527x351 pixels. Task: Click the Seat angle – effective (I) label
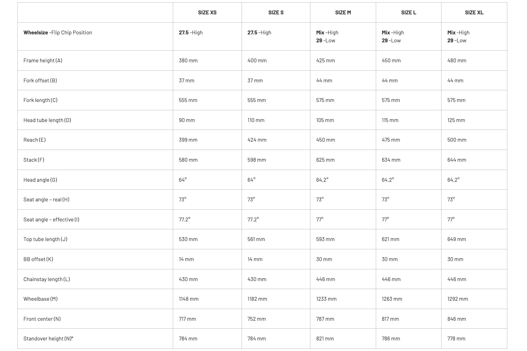click(51, 220)
